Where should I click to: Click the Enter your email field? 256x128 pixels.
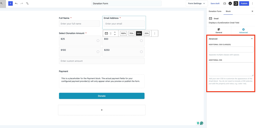(x=124, y=24)
